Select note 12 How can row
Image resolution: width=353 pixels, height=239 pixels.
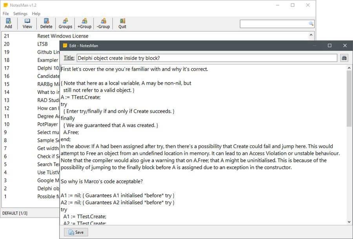pyautogui.click(x=31, y=108)
